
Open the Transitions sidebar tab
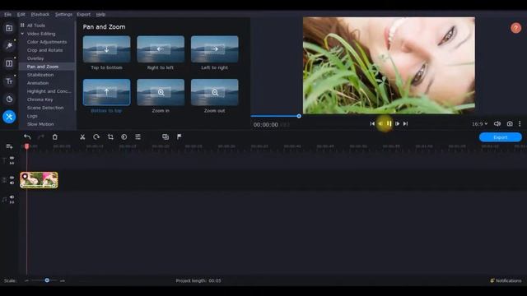coord(9,63)
